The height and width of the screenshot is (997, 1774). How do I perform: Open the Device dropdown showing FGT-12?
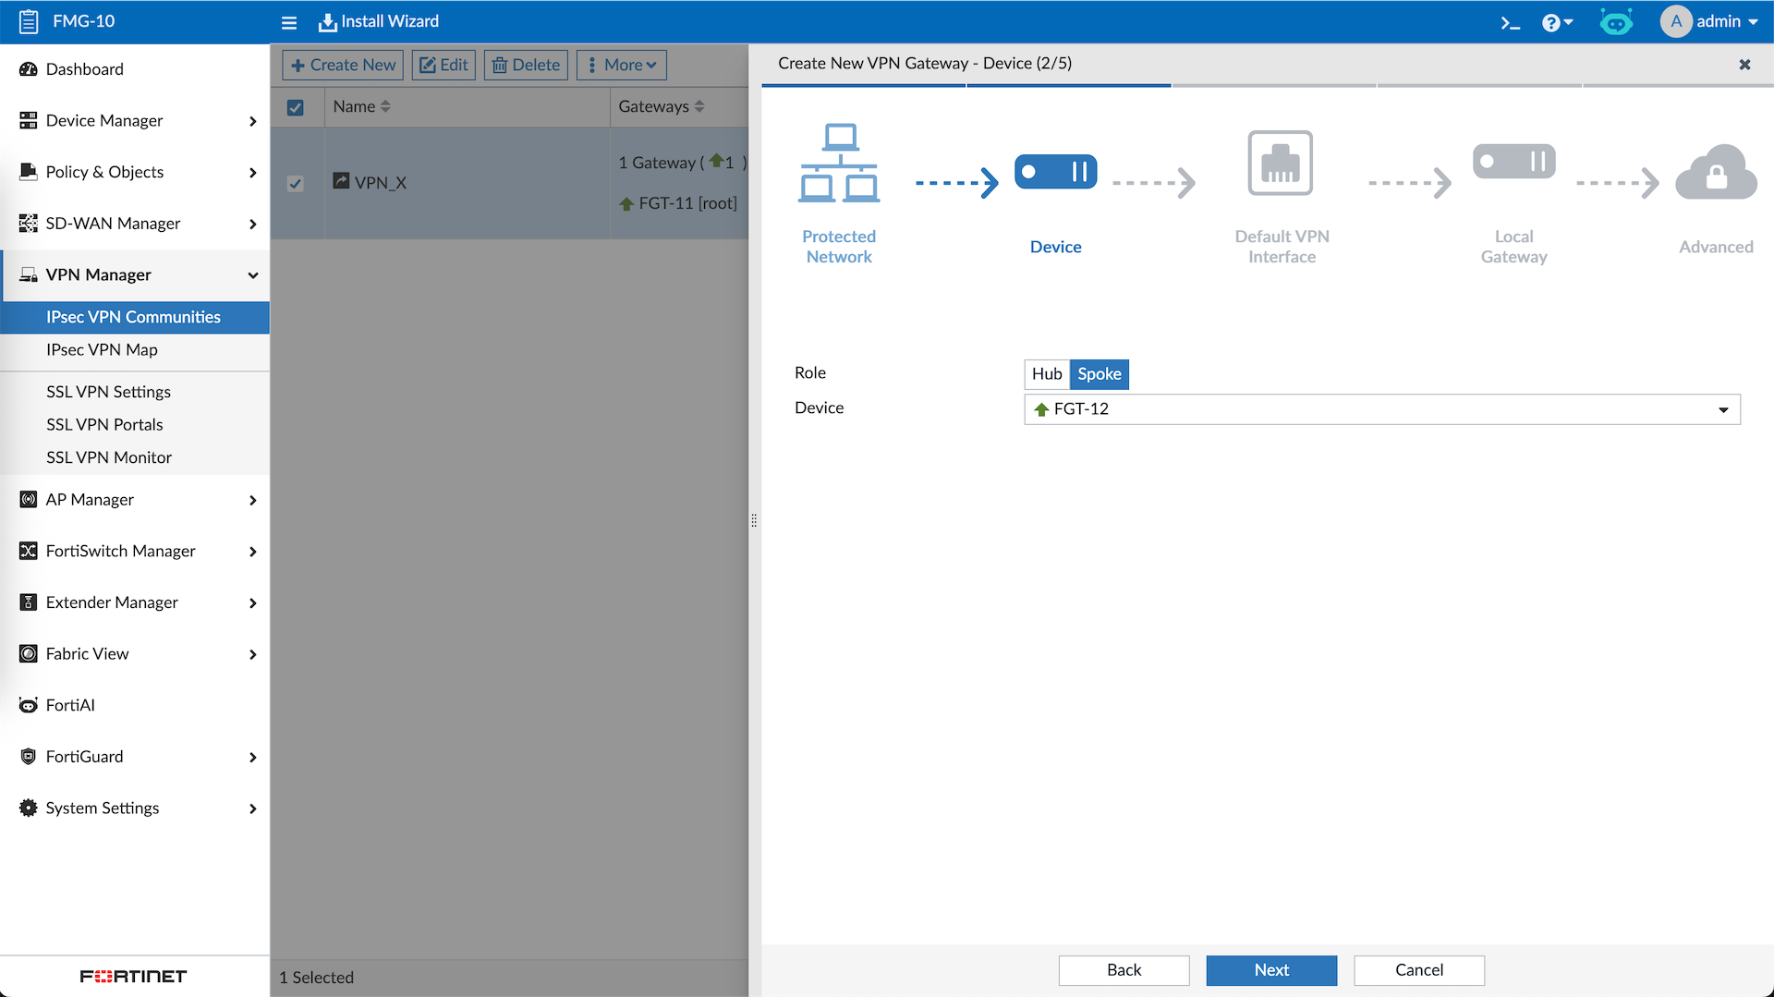point(1381,409)
